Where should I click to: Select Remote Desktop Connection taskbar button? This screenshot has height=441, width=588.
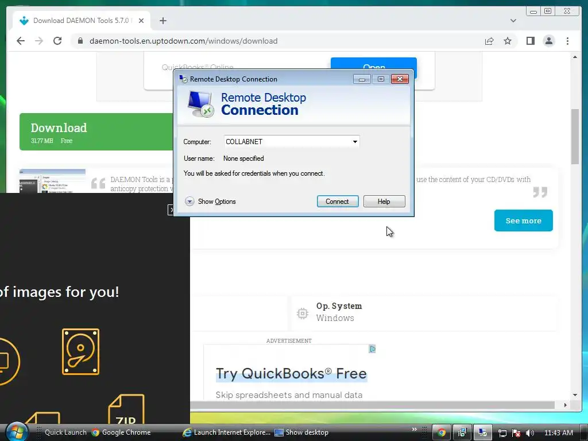(482, 432)
